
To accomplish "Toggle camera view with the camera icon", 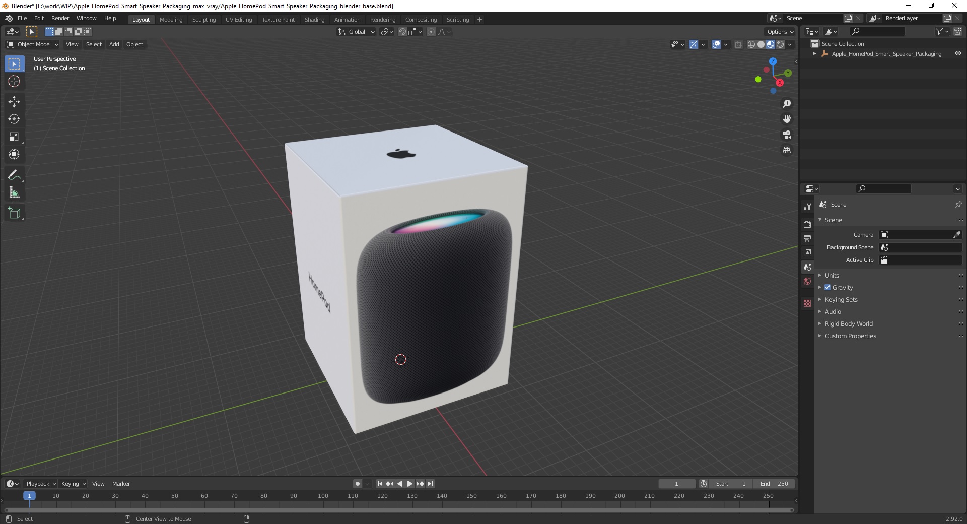I will point(787,135).
